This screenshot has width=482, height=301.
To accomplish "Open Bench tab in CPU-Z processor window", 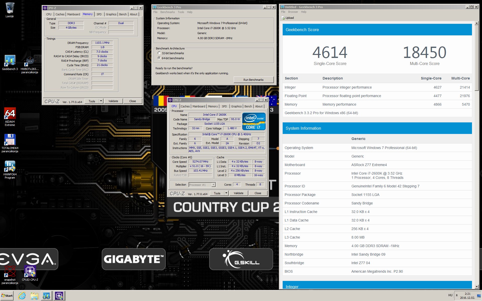I will pos(248,106).
